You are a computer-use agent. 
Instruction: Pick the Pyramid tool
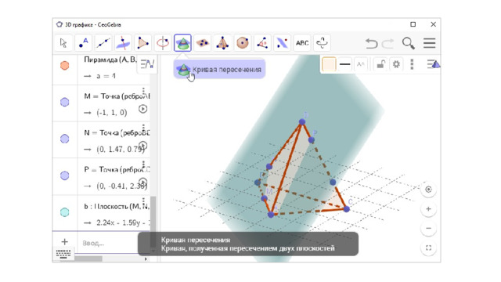222,43
